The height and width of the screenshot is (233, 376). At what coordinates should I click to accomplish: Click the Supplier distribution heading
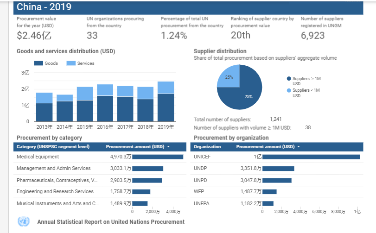[x=220, y=51]
